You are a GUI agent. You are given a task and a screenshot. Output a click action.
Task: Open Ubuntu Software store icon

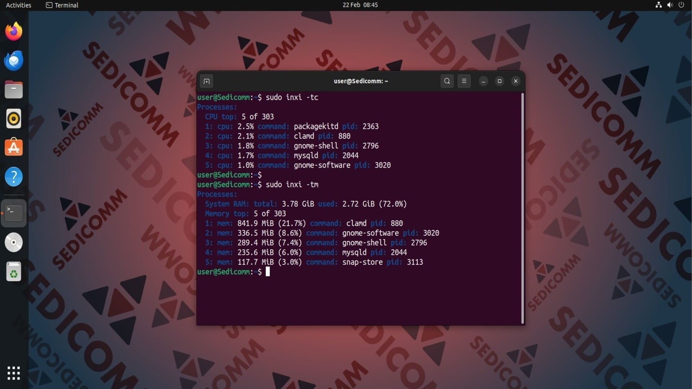coord(14,147)
